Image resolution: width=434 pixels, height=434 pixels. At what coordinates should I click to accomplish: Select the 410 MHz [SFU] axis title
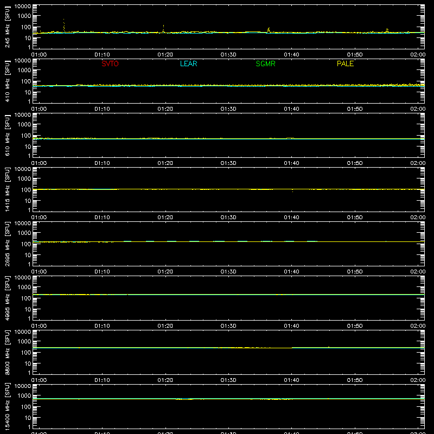pyautogui.click(x=7, y=81)
